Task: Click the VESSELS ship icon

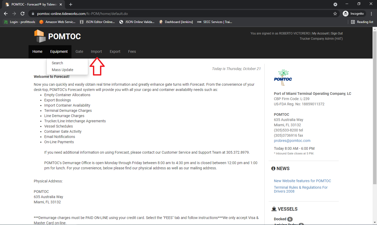Action: pos(274,209)
